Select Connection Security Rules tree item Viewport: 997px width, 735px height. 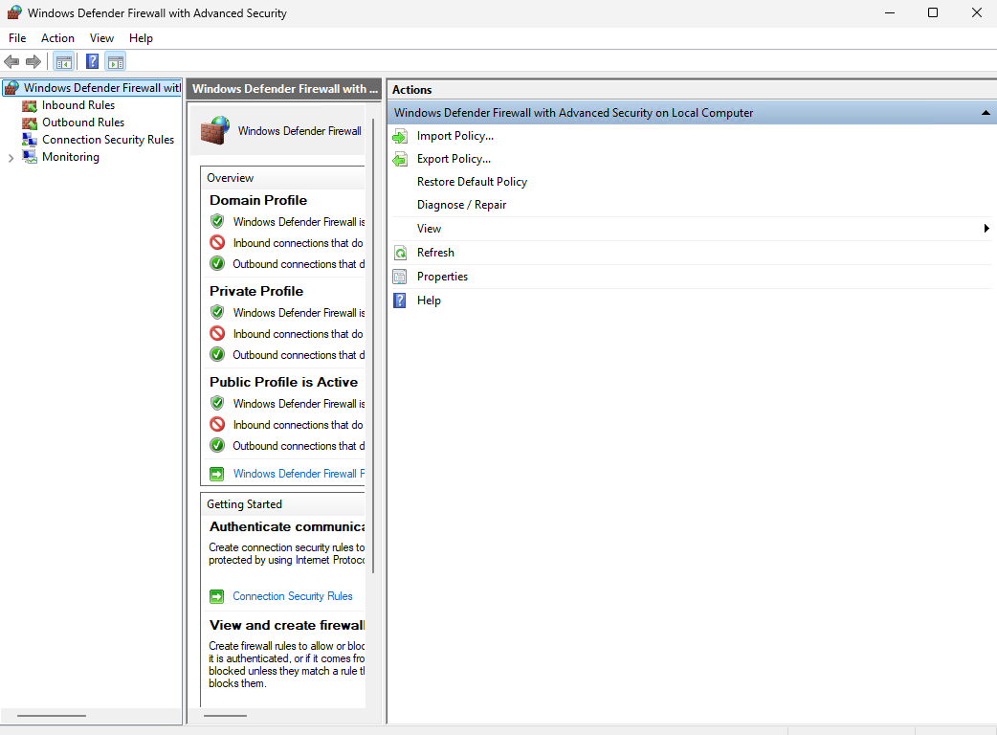point(108,139)
